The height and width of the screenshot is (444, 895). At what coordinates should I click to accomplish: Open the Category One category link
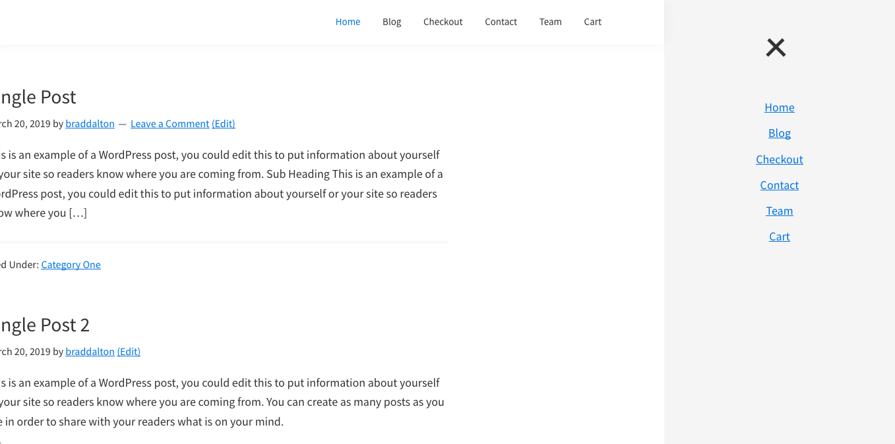point(71,265)
